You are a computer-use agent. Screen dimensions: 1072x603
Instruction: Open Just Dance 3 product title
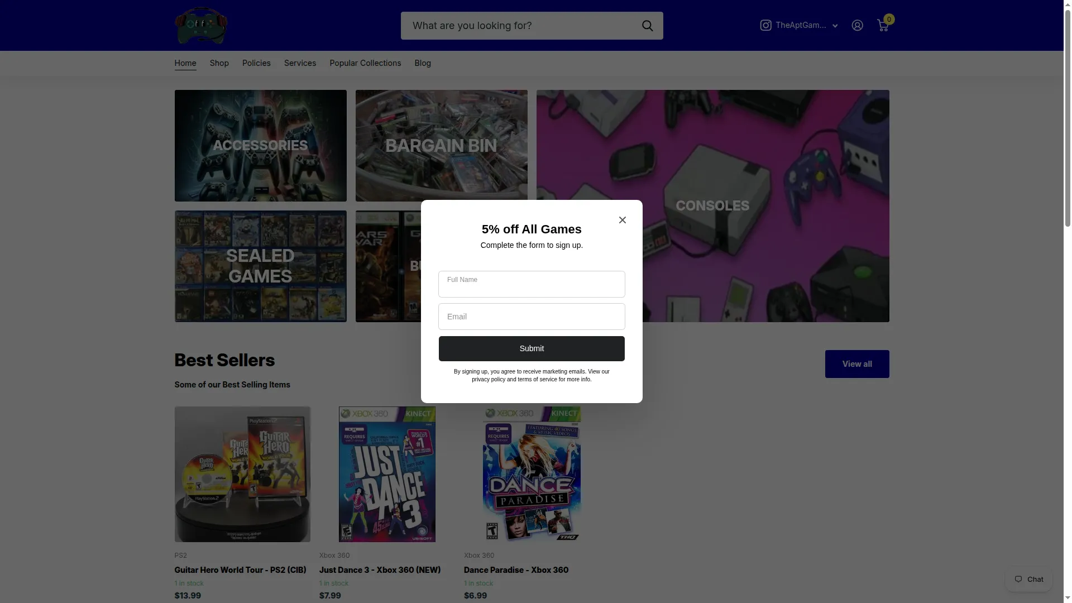pyautogui.click(x=380, y=570)
